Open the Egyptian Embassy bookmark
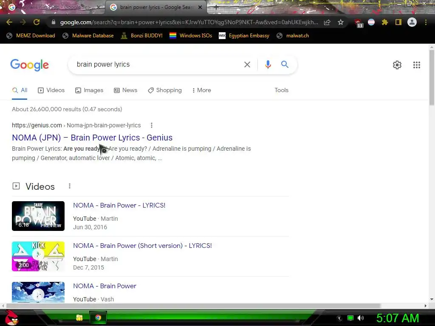Screen dimensions: 435x326 [244, 36]
